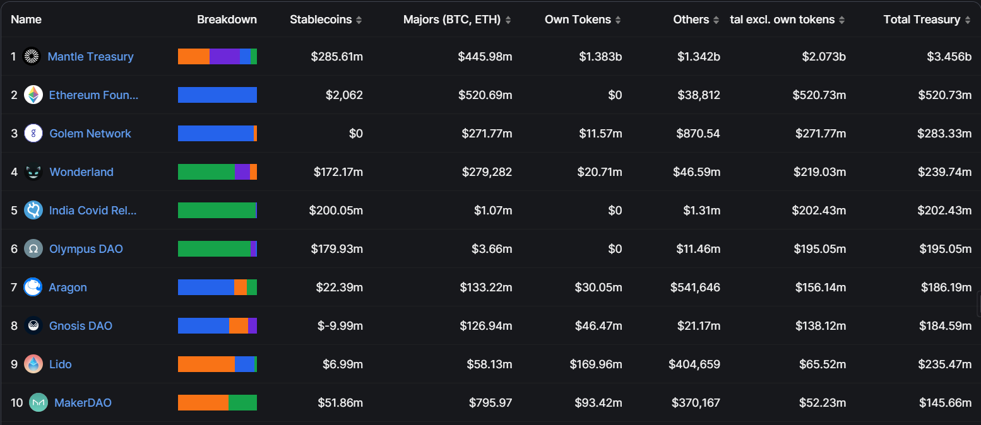The width and height of the screenshot is (981, 425).
Task: Click Lido's orange breakdown bar segment
Action: [206, 364]
